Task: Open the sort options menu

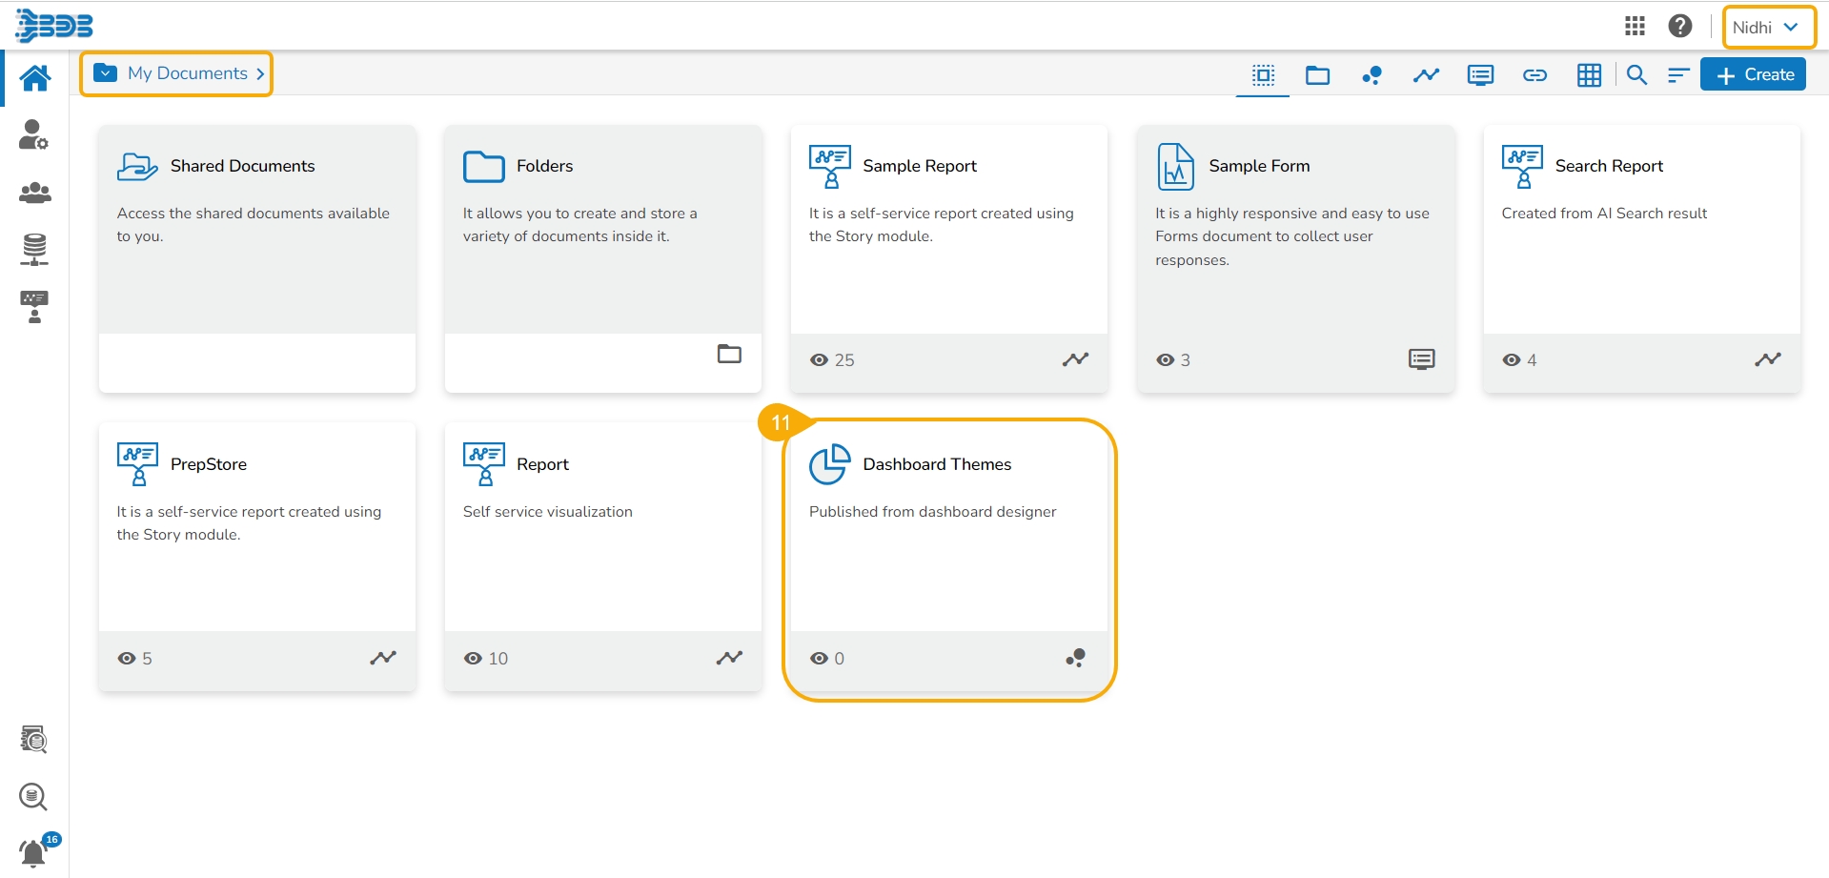Action: tap(1678, 75)
